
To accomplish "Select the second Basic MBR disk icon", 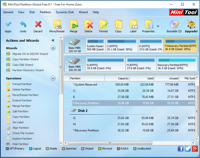I will click(75, 61).
